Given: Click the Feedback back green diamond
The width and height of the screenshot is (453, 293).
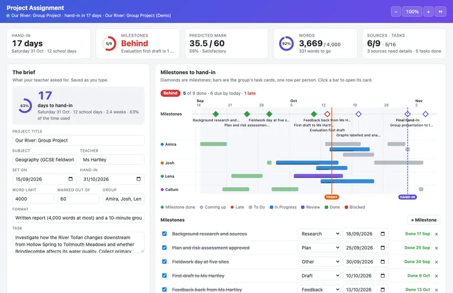Looking at the screenshot, I should [314, 114].
